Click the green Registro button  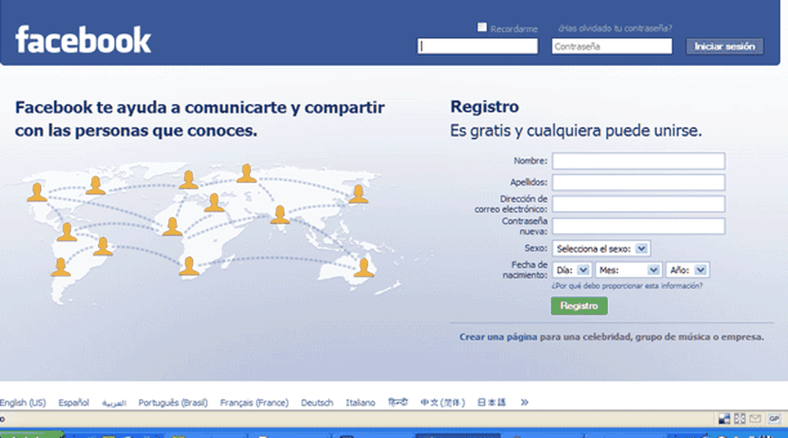click(x=579, y=306)
